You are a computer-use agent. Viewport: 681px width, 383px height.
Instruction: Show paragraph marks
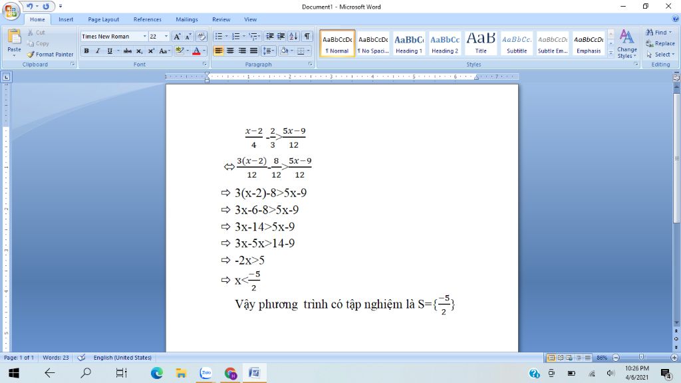click(307, 37)
